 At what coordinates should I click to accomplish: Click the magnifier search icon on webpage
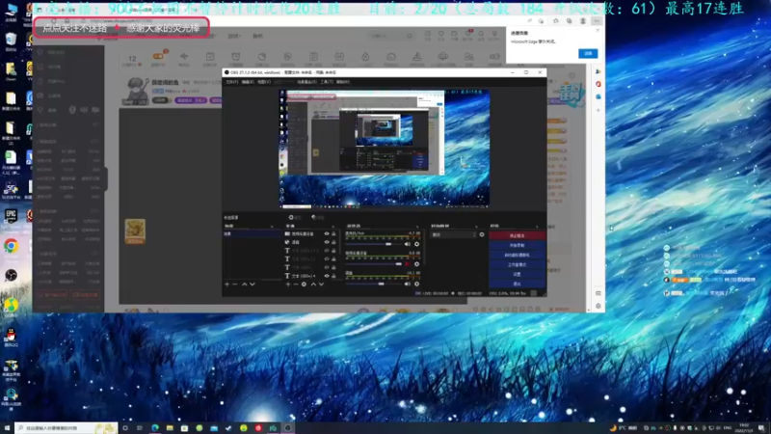(409, 36)
